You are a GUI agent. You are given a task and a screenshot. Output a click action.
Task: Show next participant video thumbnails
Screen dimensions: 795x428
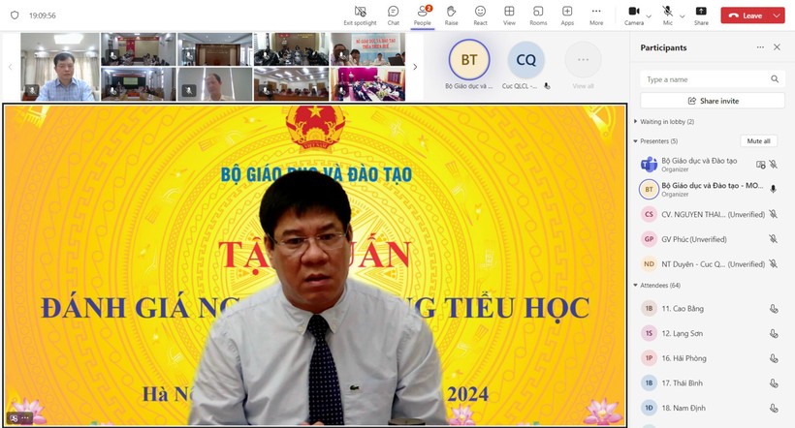(x=415, y=67)
